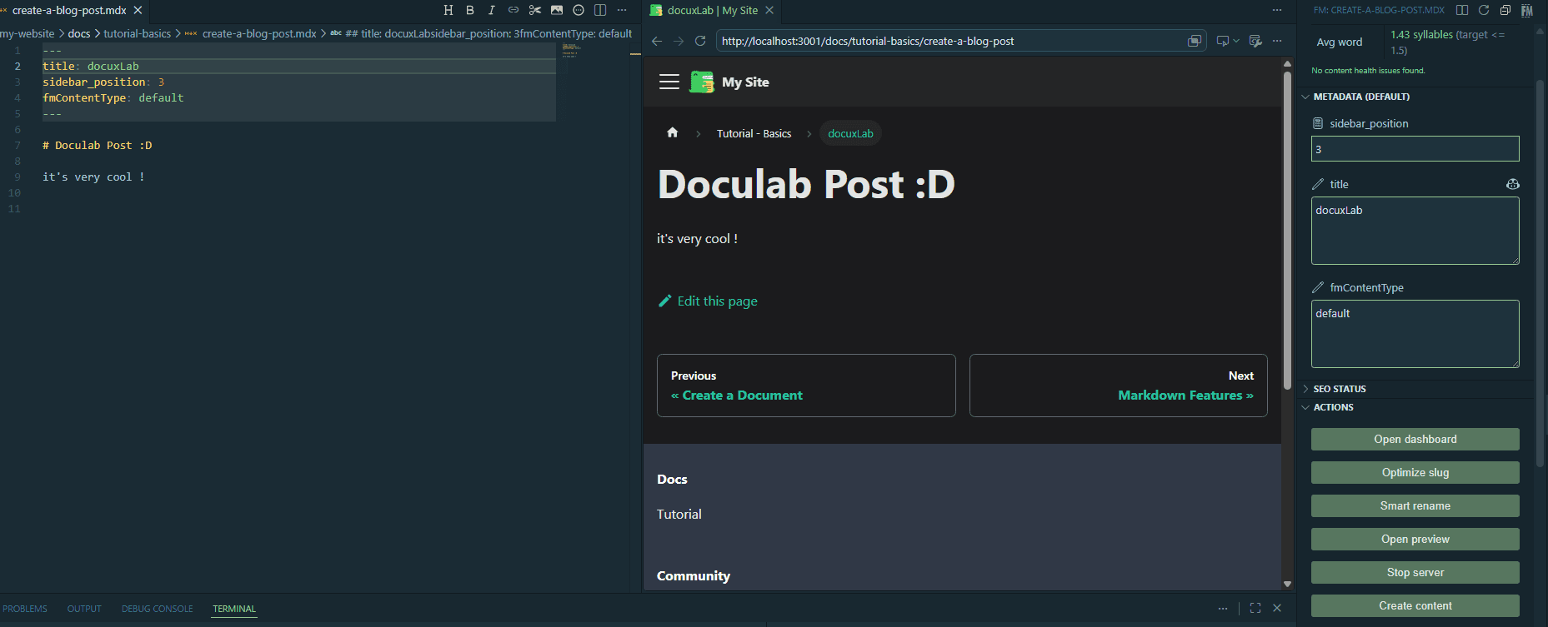Screen dimensions: 1548x627
Task: Go back in the embedded browser
Action: click(657, 41)
